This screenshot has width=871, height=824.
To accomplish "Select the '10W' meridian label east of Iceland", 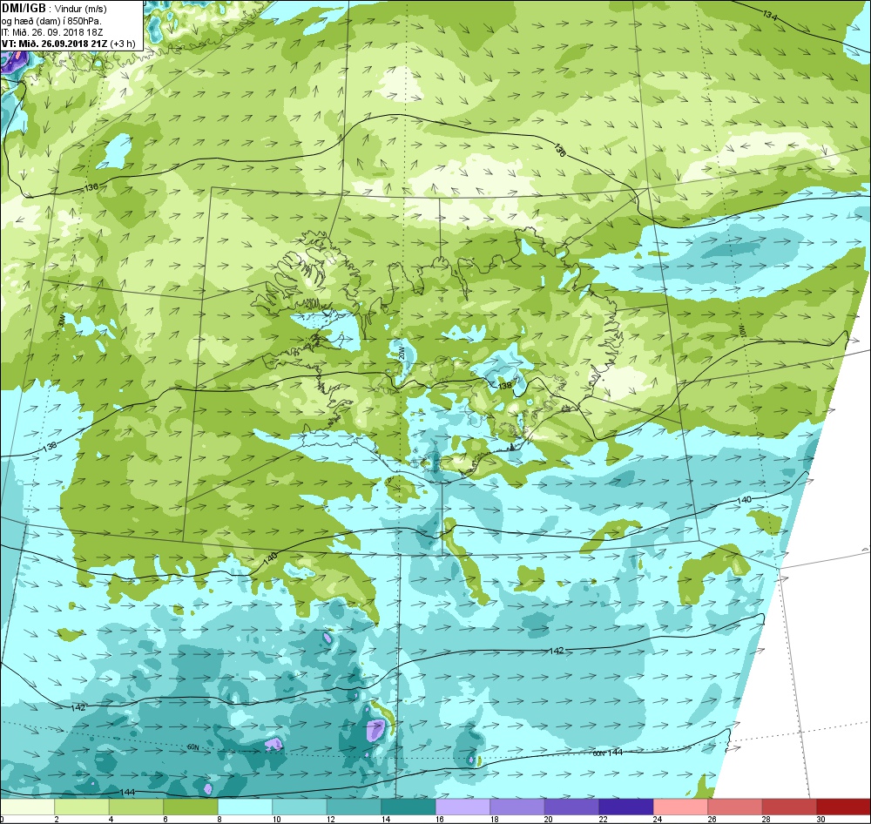I will (x=743, y=330).
